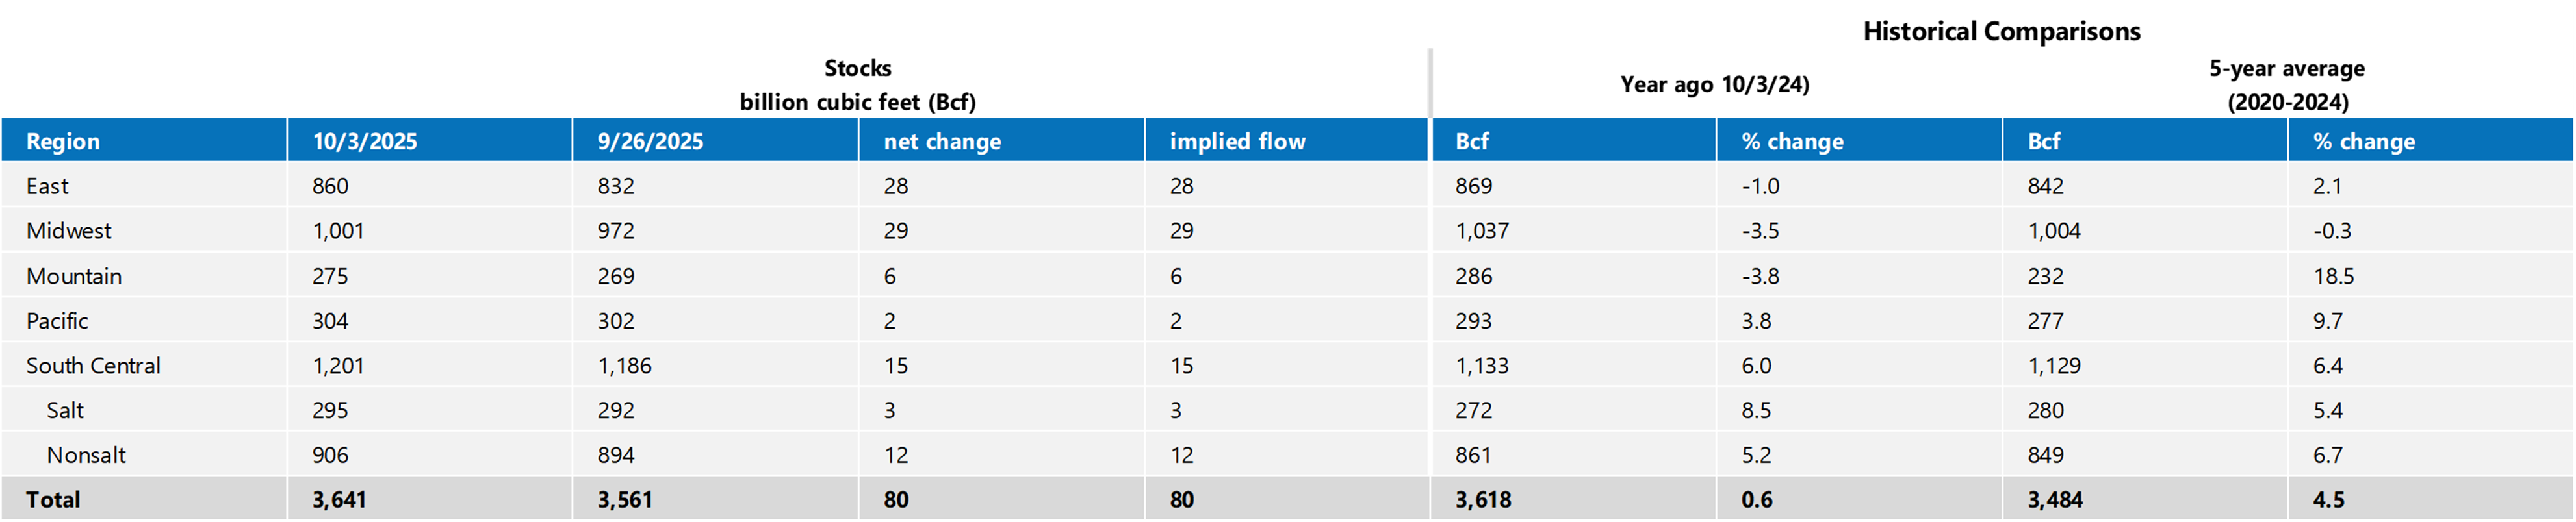Click the 9/26/2025 column header
The width and height of the screenshot is (2576, 522).
(x=650, y=141)
